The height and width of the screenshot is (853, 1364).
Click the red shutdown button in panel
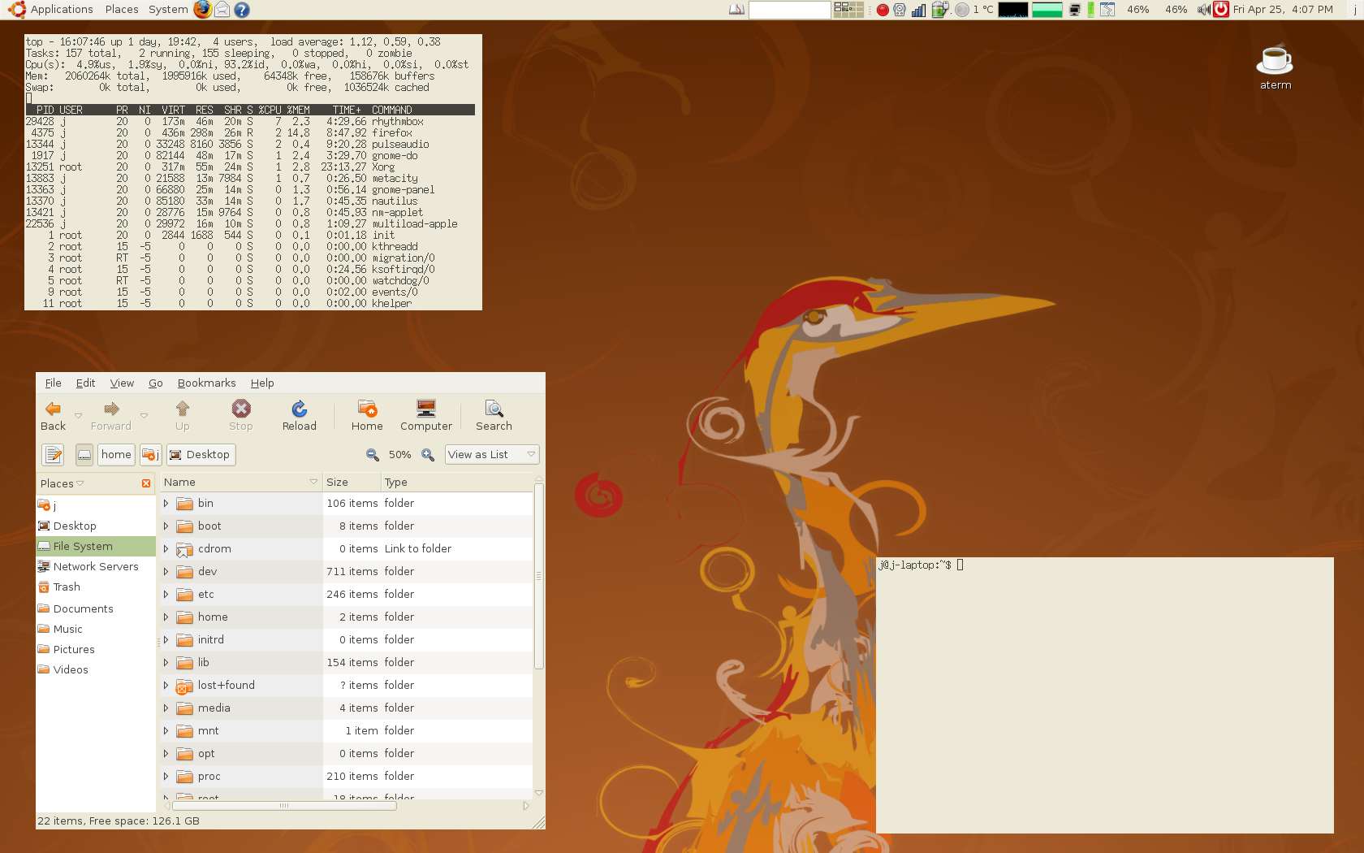[1221, 10]
